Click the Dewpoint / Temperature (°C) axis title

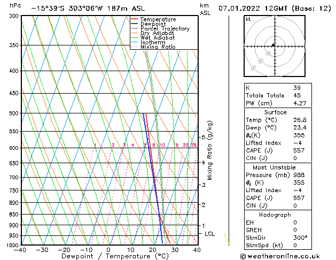tap(115, 256)
